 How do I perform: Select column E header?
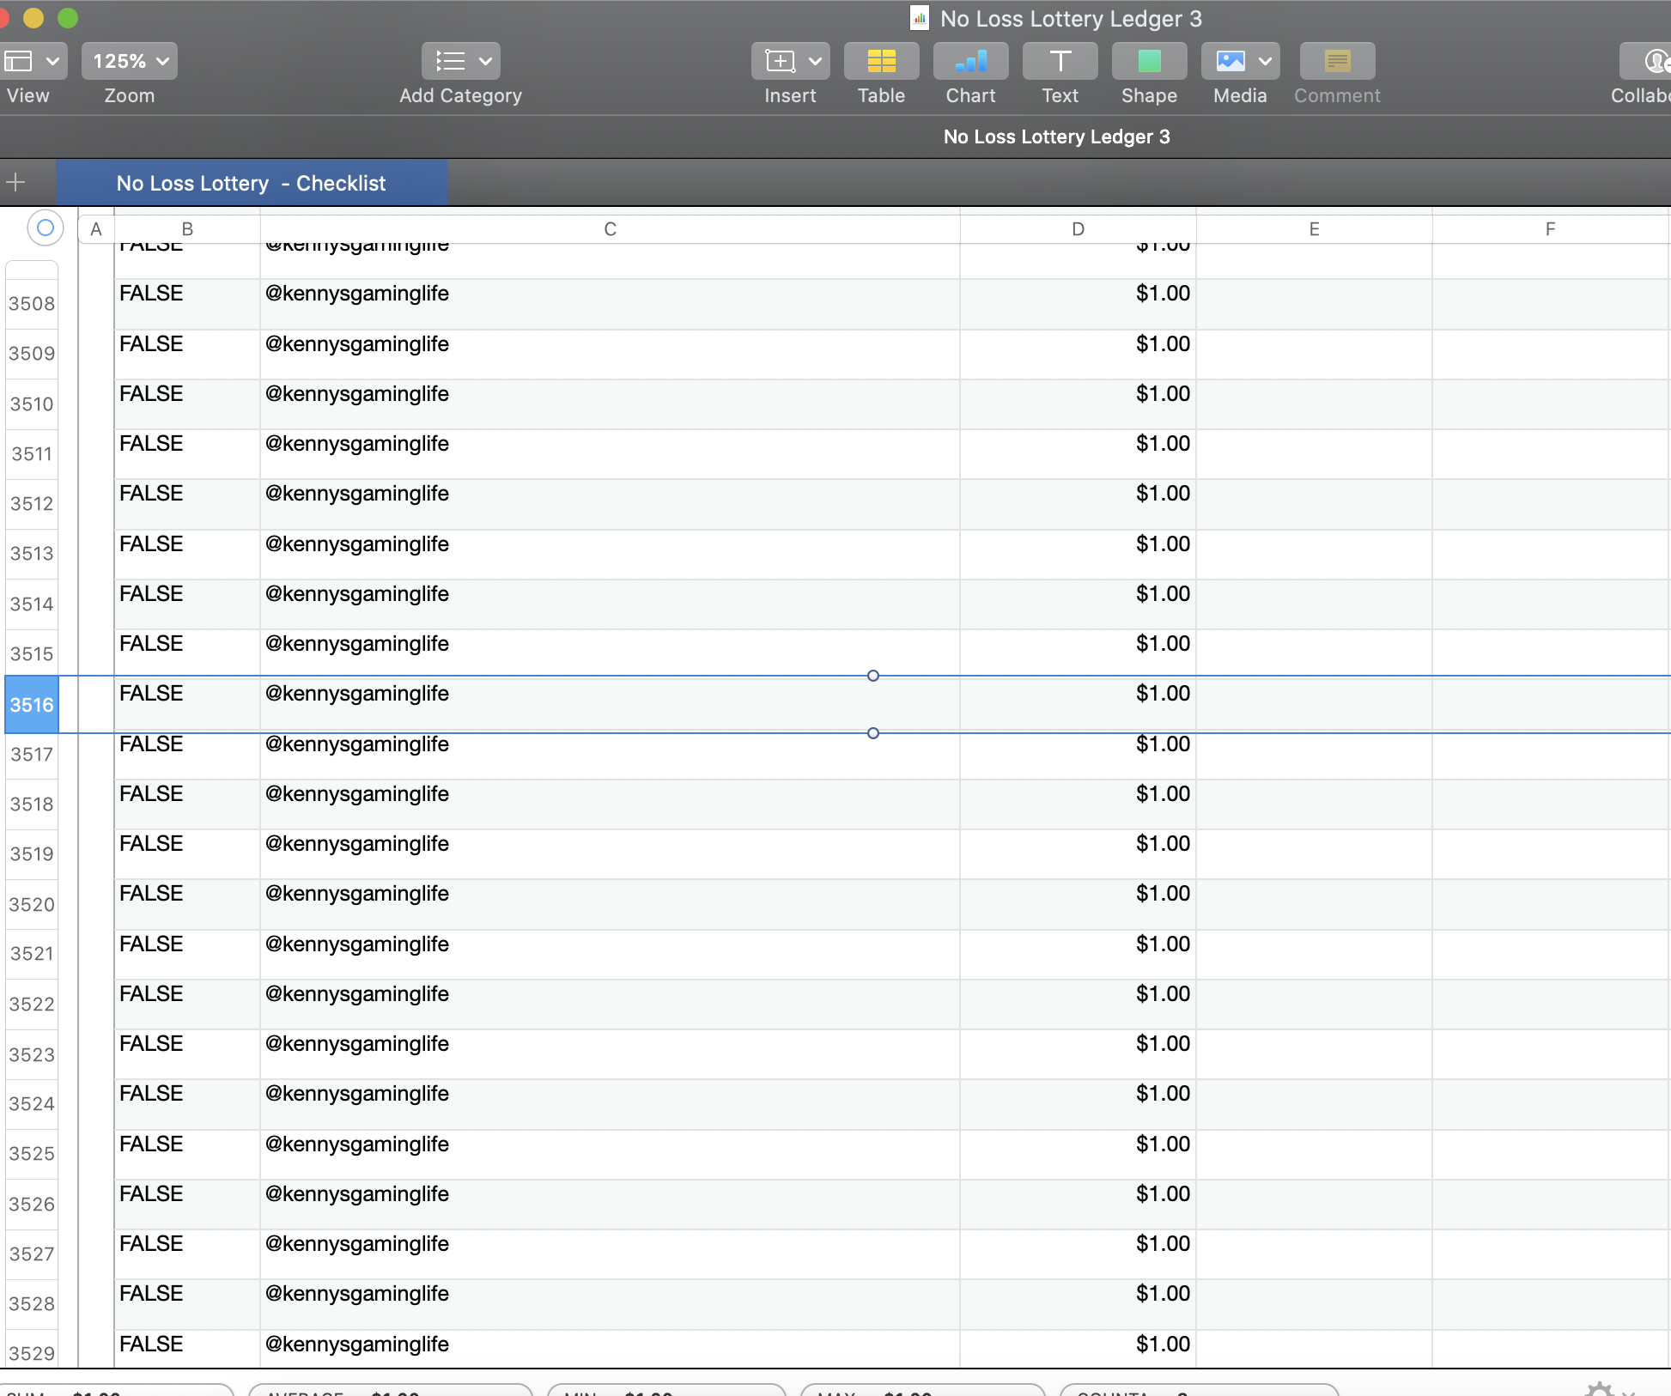click(x=1315, y=229)
